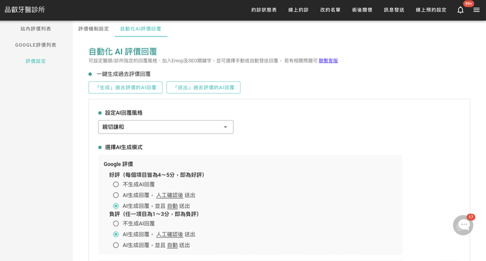Viewport: 486px width, 261px height.
Task: Select manual confirmation option for negative reviews
Action: coord(116,234)
